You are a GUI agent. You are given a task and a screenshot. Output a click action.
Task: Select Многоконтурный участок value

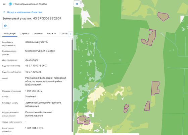click(40, 51)
